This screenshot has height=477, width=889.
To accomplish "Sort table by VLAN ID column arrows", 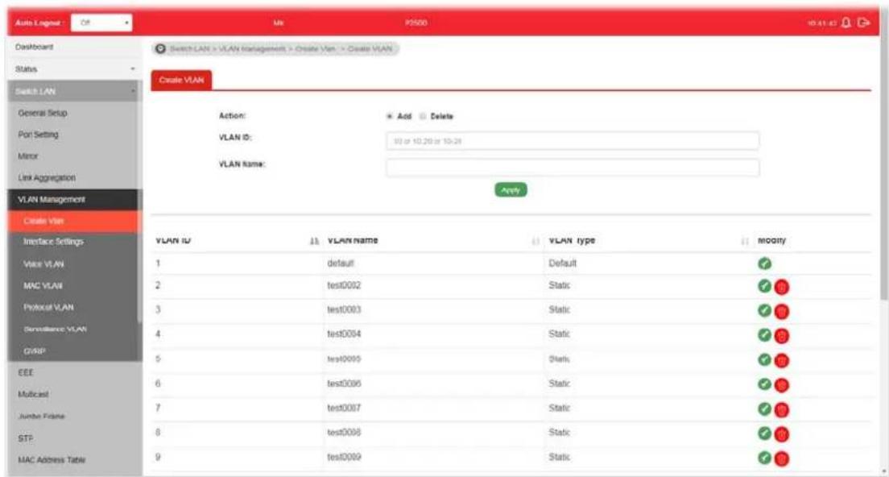I will click(x=314, y=241).
